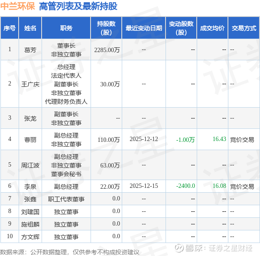Click the 序号 column header
The image size is (260, 256).
point(10,28)
